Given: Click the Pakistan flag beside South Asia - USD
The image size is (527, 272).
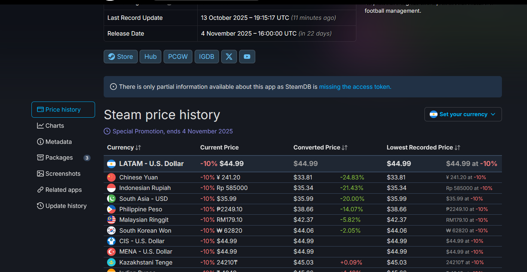Looking at the screenshot, I should coord(111,199).
